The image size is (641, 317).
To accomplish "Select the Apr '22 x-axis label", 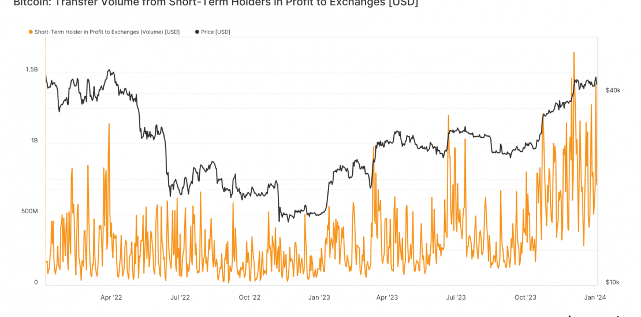I will pyautogui.click(x=111, y=297).
